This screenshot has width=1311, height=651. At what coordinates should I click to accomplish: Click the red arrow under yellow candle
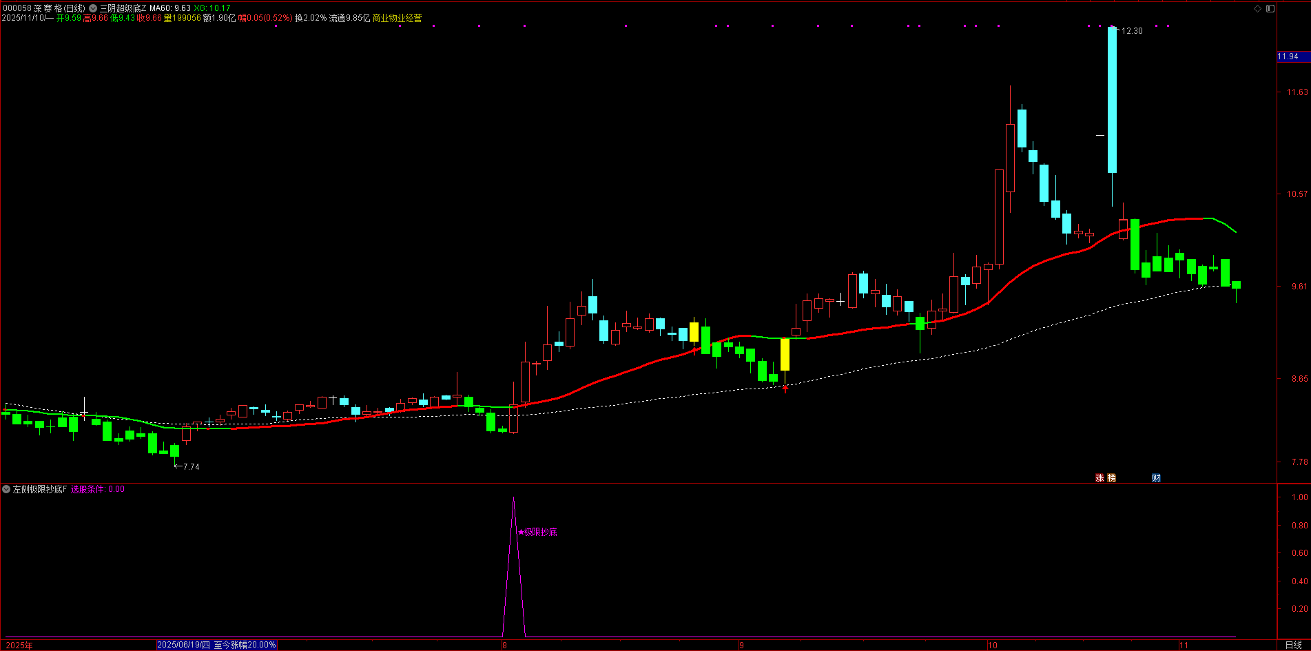[x=785, y=389]
